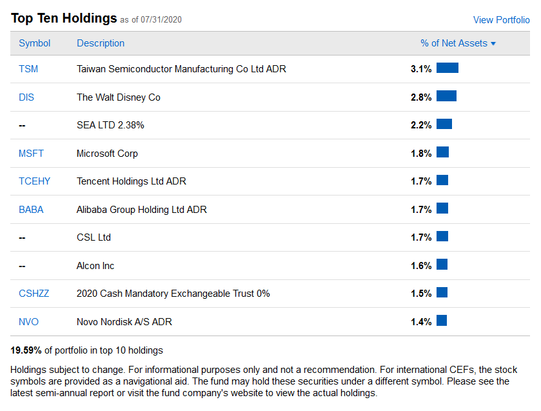This screenshot has height=411, width=541.
Task: Select 2020 Cash Mandatory Exchangeable Trust 0% text
Action: point(173,294)
